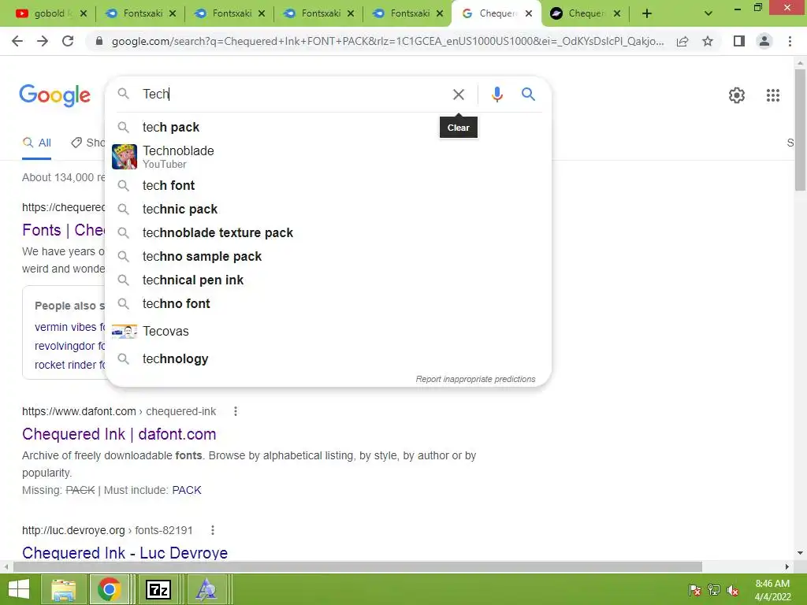
Task: Open the muted volume tray icon
Action: pyautogui.click(x=732, y=590)
